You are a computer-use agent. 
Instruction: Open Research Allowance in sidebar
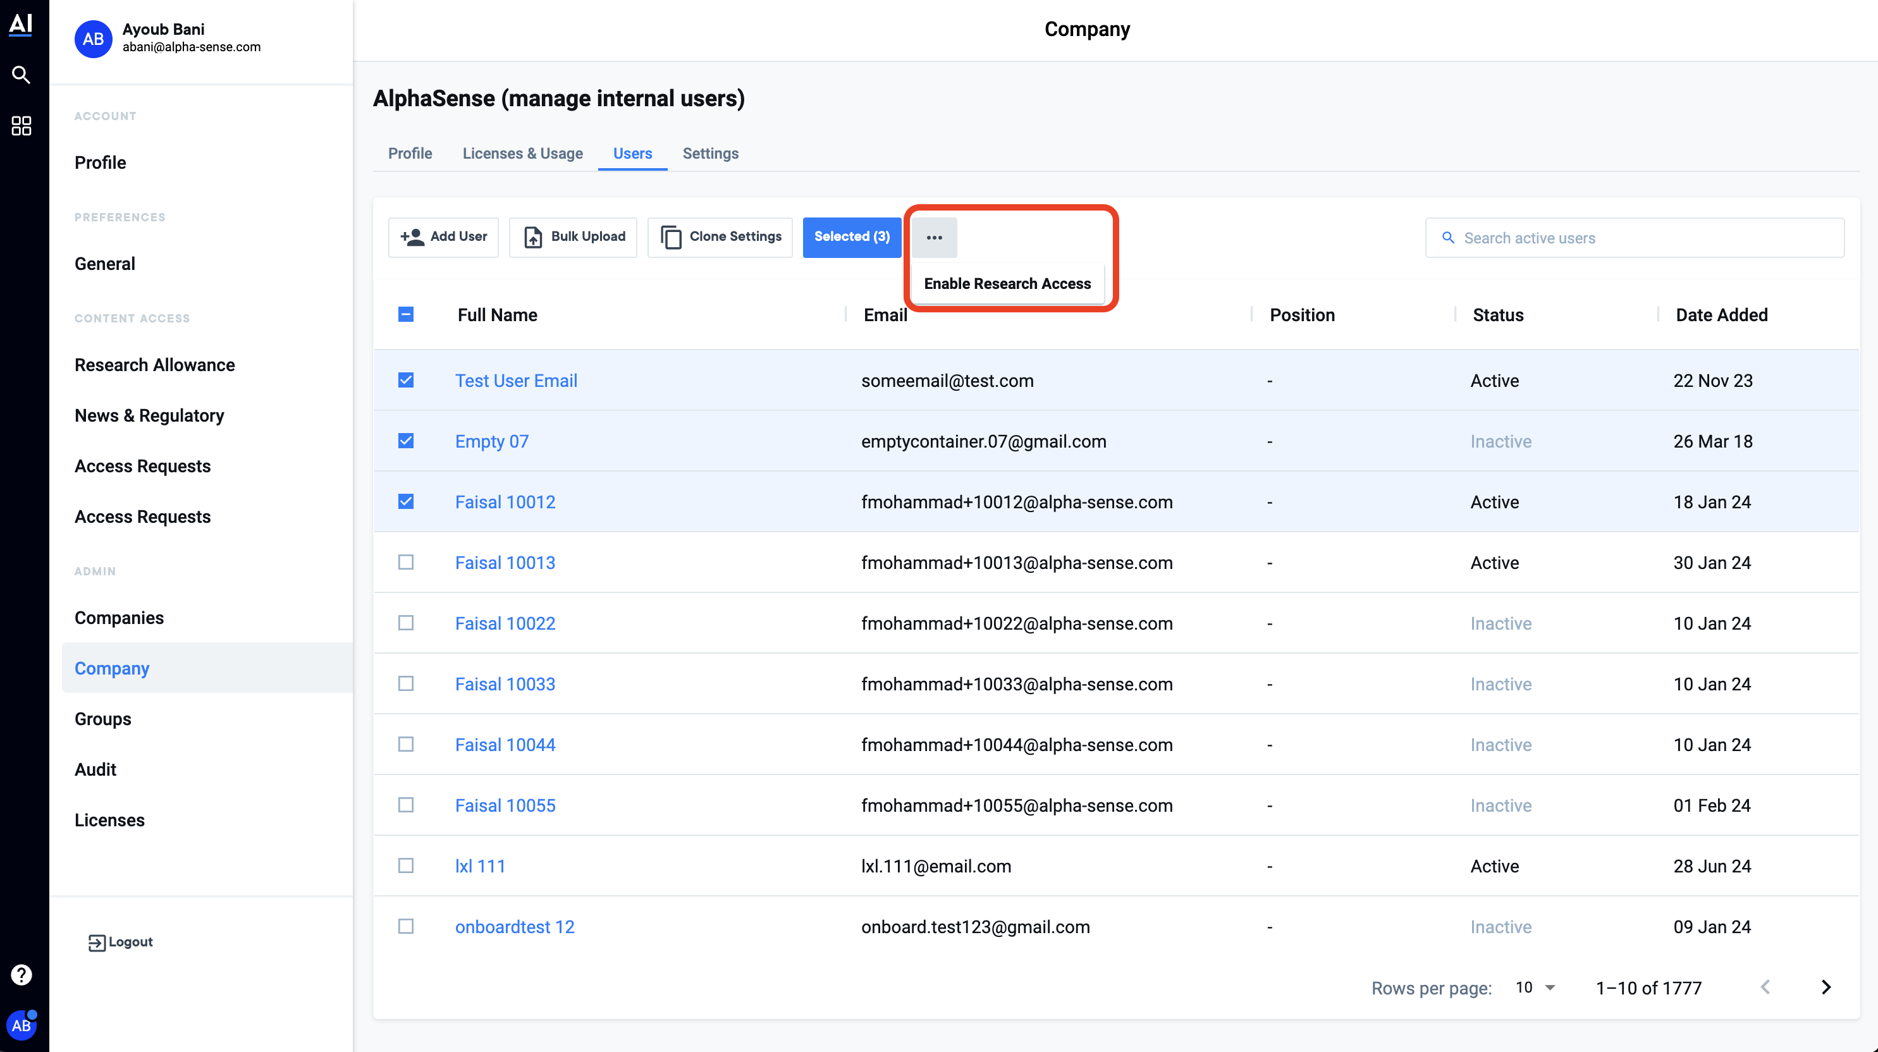pyautogui.click(x=154, y=365)
